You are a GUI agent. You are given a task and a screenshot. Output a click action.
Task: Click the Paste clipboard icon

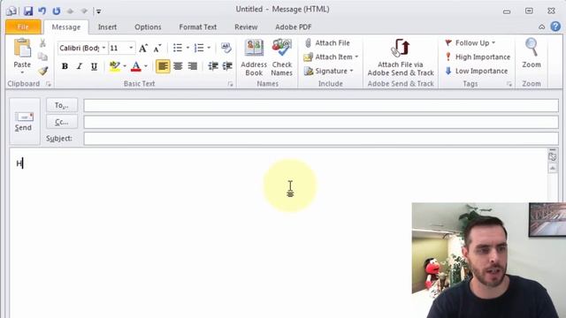click(22, 48)
